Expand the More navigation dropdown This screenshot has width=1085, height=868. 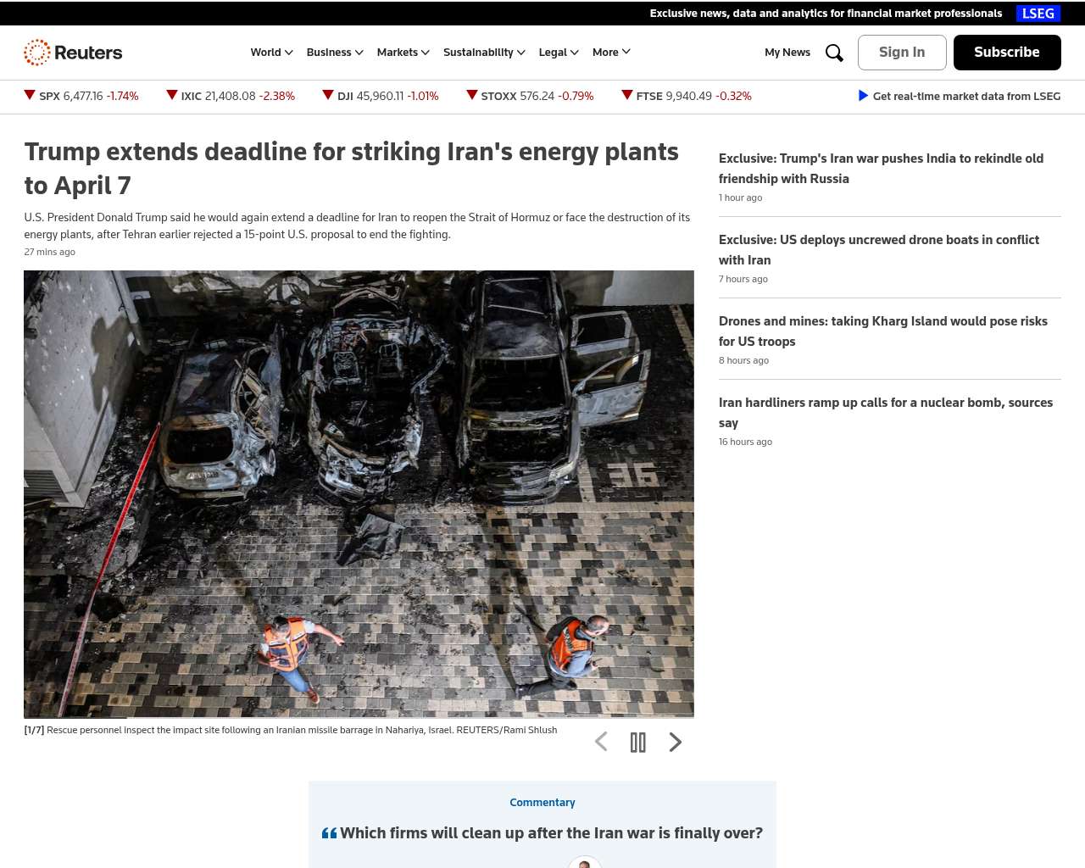[611, 53]
